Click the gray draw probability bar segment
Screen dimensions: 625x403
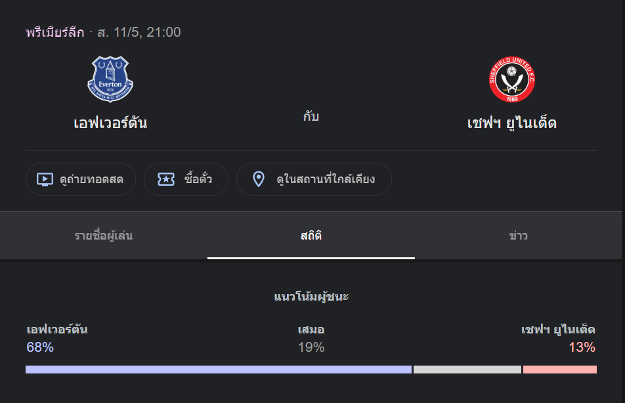click(467, 370)
